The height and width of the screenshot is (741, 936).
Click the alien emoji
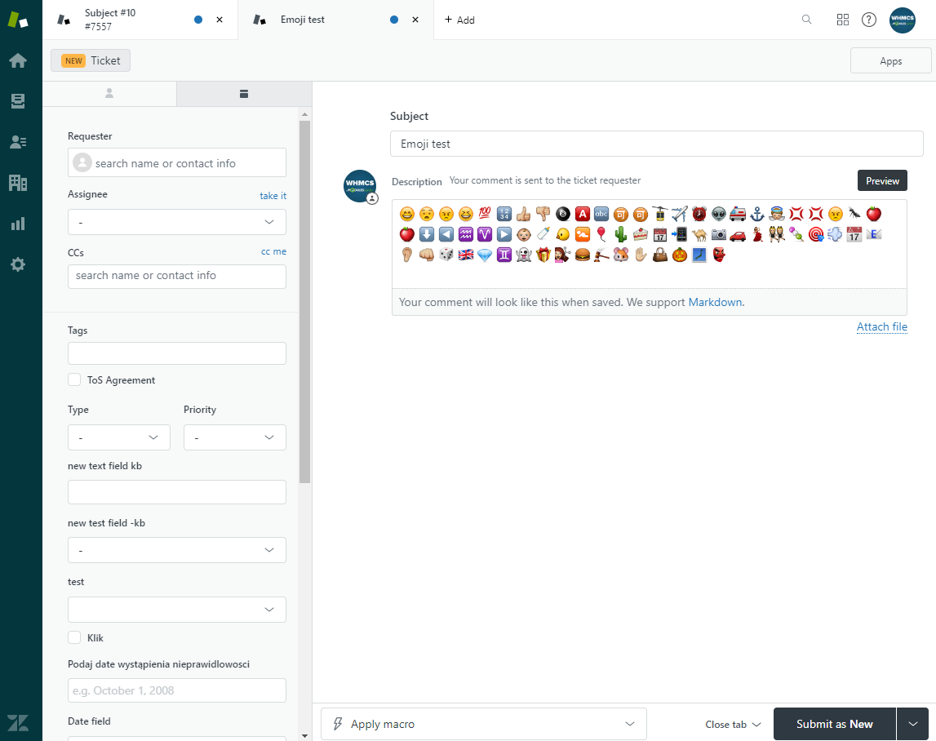point(718,214)
